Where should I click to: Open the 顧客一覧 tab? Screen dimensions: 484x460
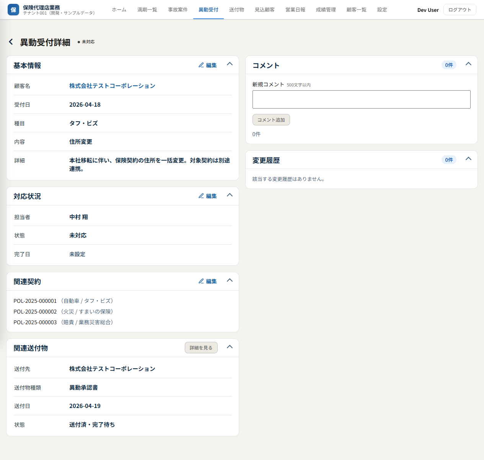tap(357, 10)
